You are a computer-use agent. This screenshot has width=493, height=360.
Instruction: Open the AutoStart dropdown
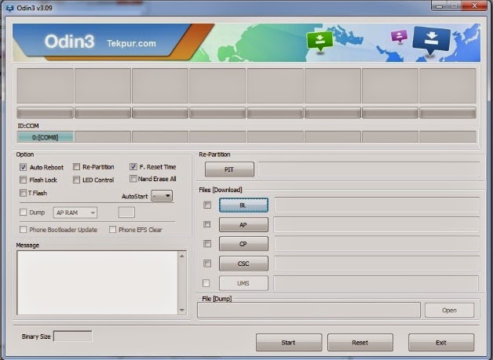(x=162, y=196)
